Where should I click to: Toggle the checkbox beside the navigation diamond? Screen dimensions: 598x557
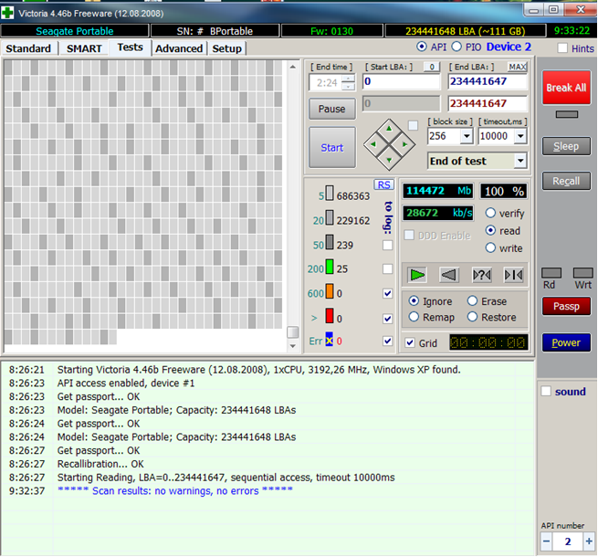click(x=413, y=125)
